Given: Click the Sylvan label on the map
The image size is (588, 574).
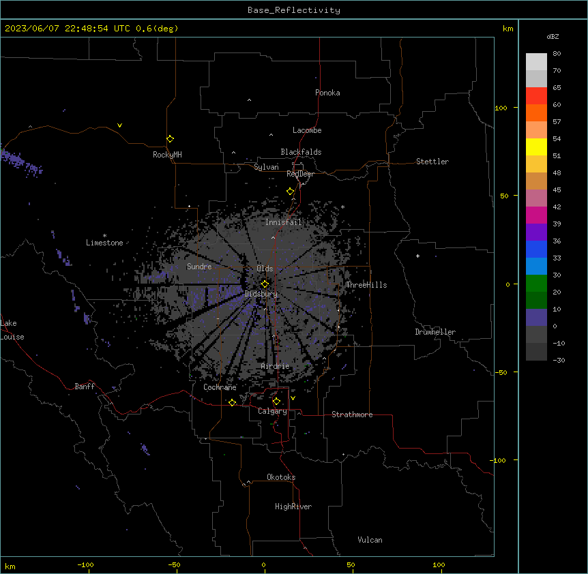Looking at the screenshot, I should tap(266, 167).
